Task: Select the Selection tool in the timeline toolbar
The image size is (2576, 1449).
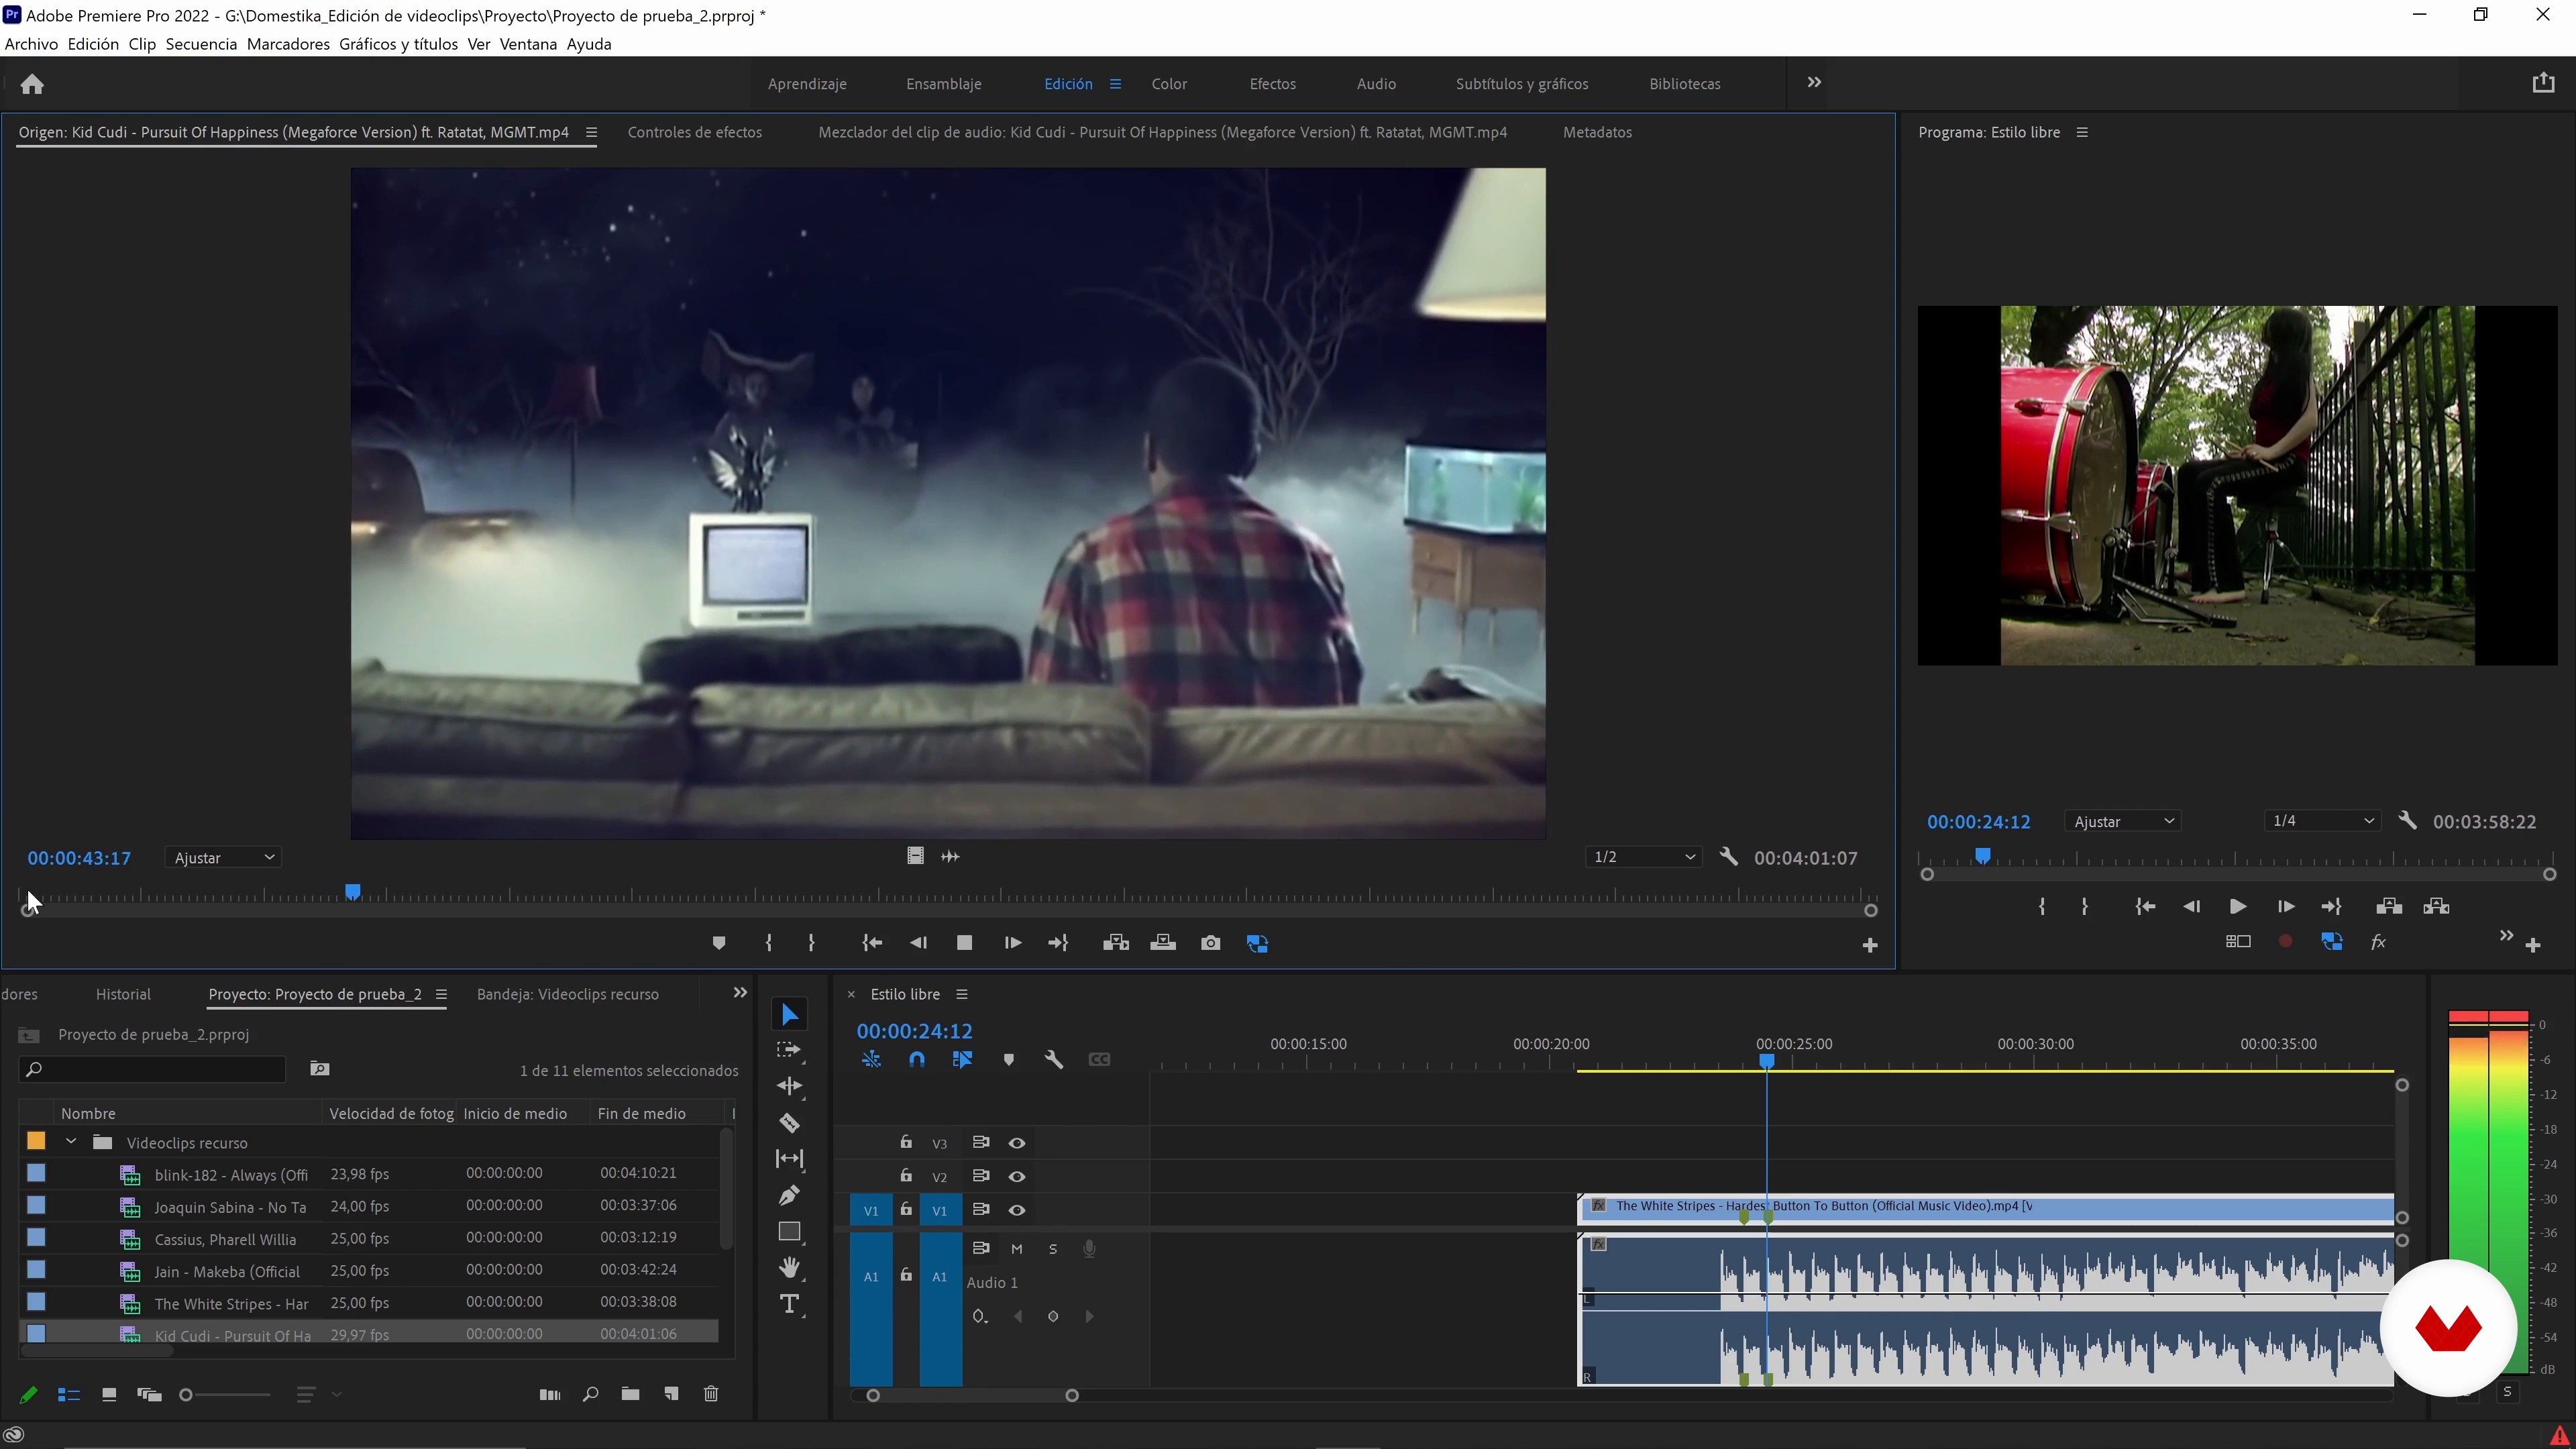Action: 789,1014
